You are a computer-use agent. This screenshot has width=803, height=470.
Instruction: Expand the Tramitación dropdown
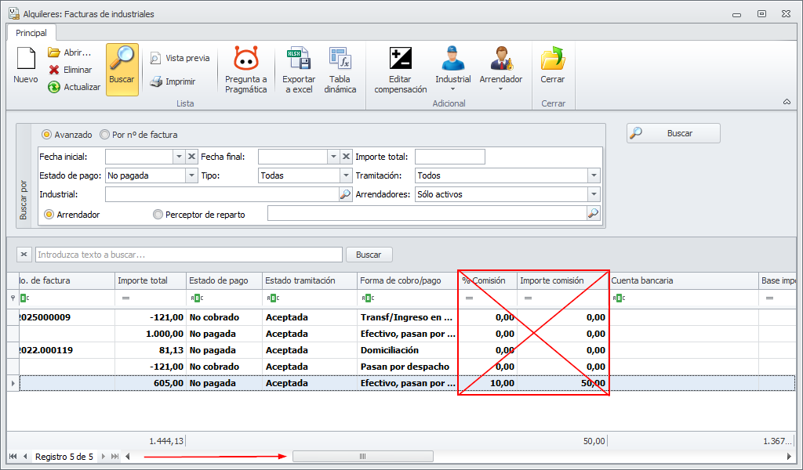pos(594,175)
